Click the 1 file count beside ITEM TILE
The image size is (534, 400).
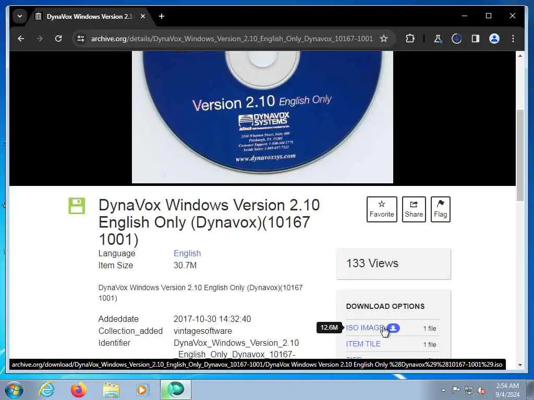tap(430, 345)
